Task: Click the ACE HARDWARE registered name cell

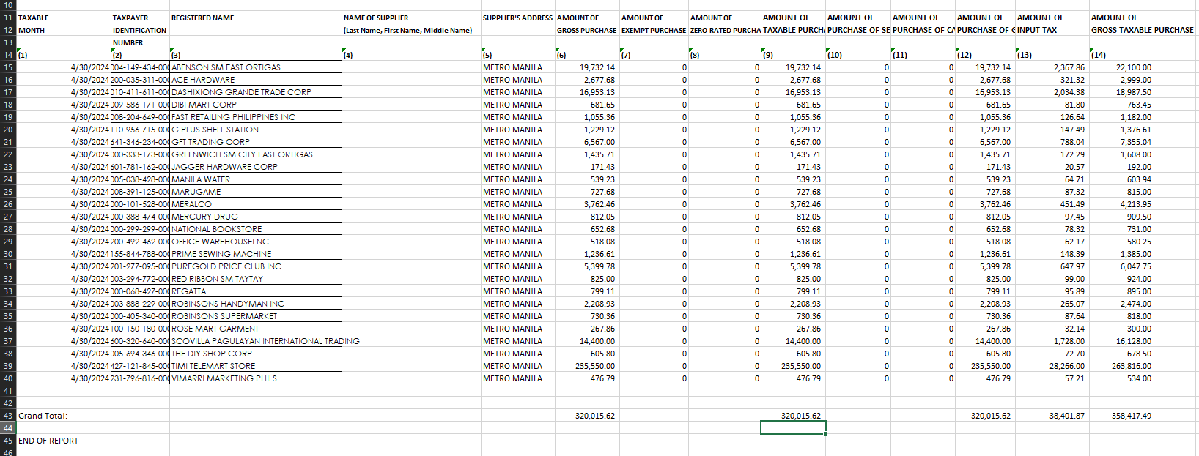Action: (256, 80)
